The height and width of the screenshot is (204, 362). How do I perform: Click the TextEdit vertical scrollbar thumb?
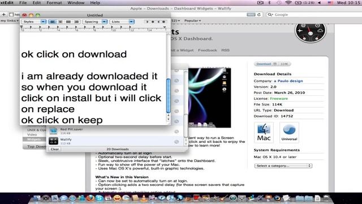(x=169, y=96)
